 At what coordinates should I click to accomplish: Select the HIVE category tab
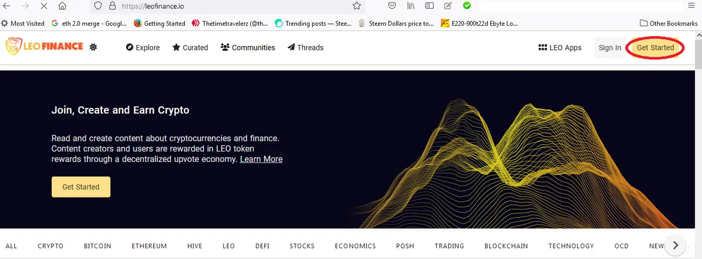(x=195, y=246)
